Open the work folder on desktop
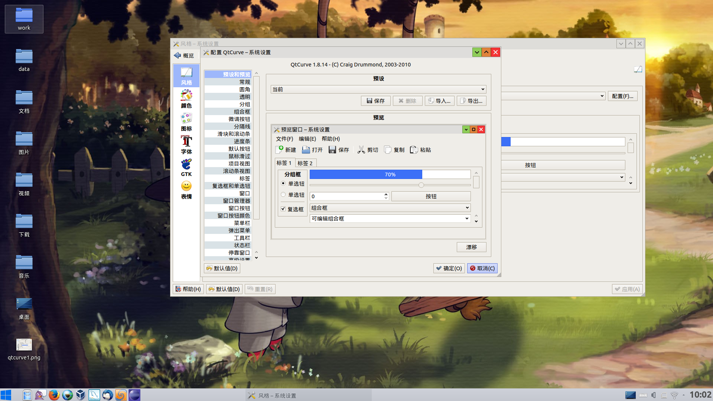This screenshot has width=713, height=401. click(24, 19)
